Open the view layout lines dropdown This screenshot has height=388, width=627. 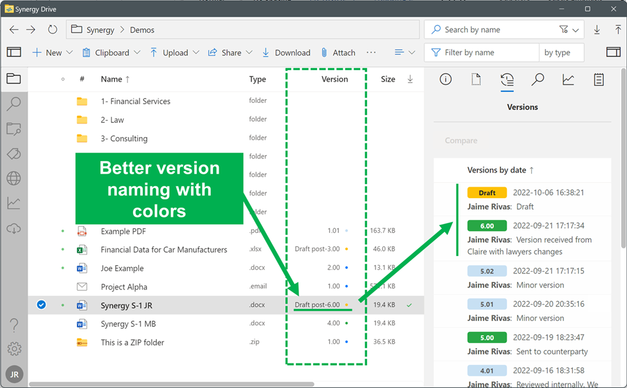pyautogui.click(x=404, y=52)
